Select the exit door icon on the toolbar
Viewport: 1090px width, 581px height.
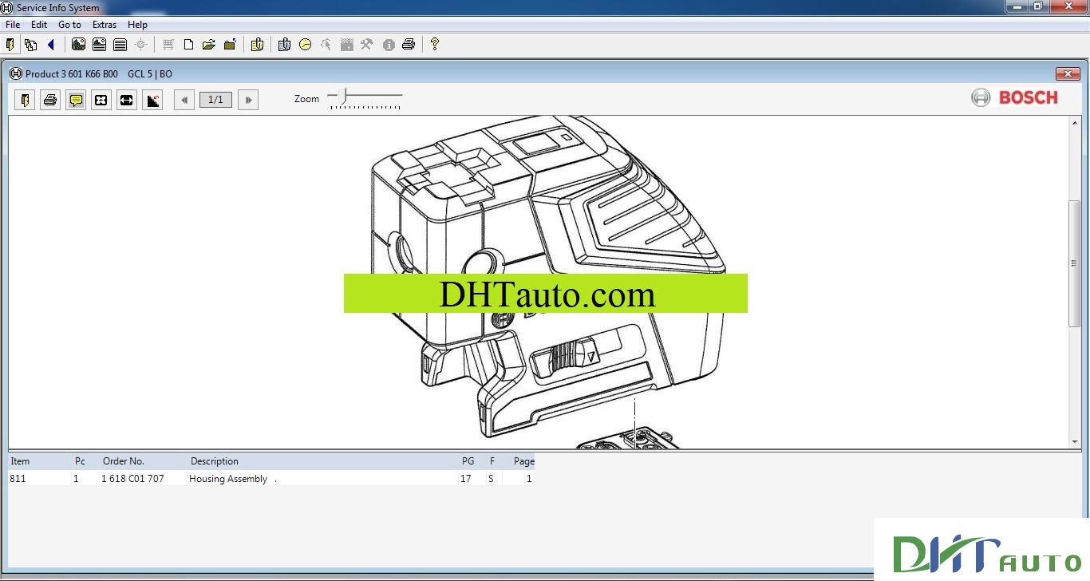[x=10, y=45]
